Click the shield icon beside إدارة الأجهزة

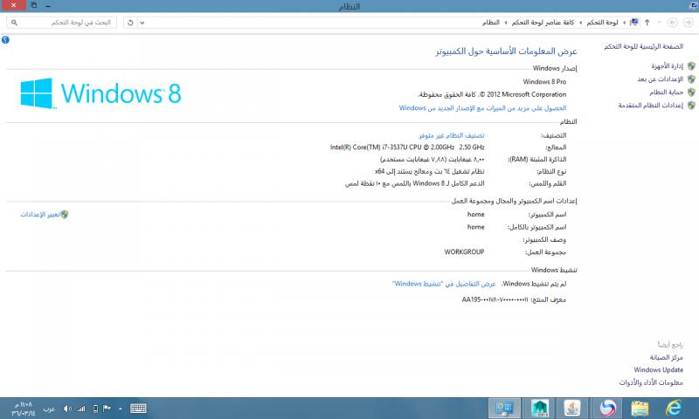coord(691,65)
